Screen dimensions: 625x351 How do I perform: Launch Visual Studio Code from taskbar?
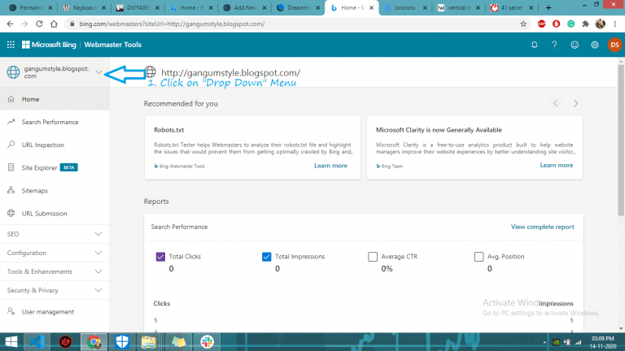coord(37,342)
